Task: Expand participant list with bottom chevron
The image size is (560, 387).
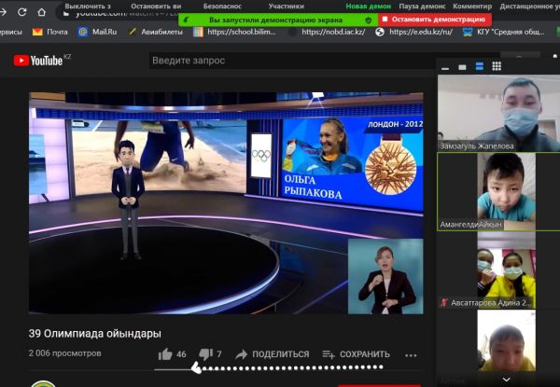Action: pyautogui.click(x=507, y=380)
